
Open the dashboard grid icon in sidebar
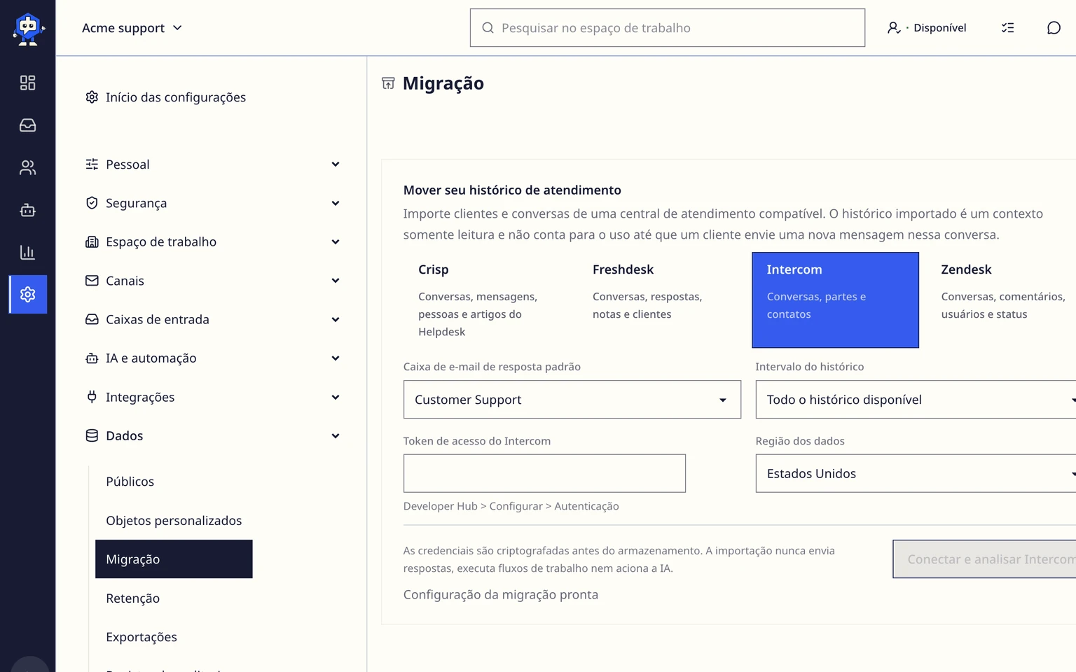pos(27,83)
